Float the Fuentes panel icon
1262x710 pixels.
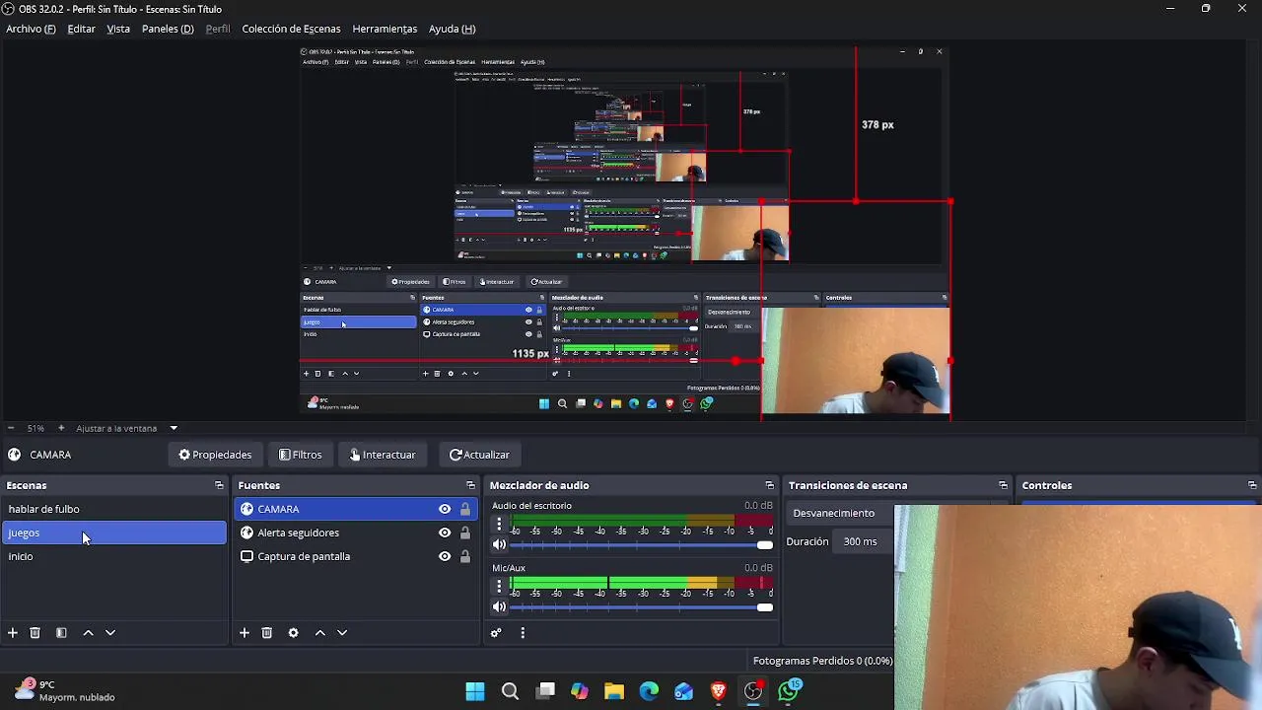[470, 485]
